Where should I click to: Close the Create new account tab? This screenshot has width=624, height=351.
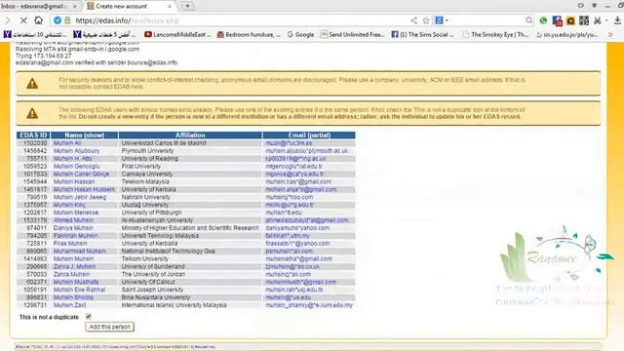170,7
